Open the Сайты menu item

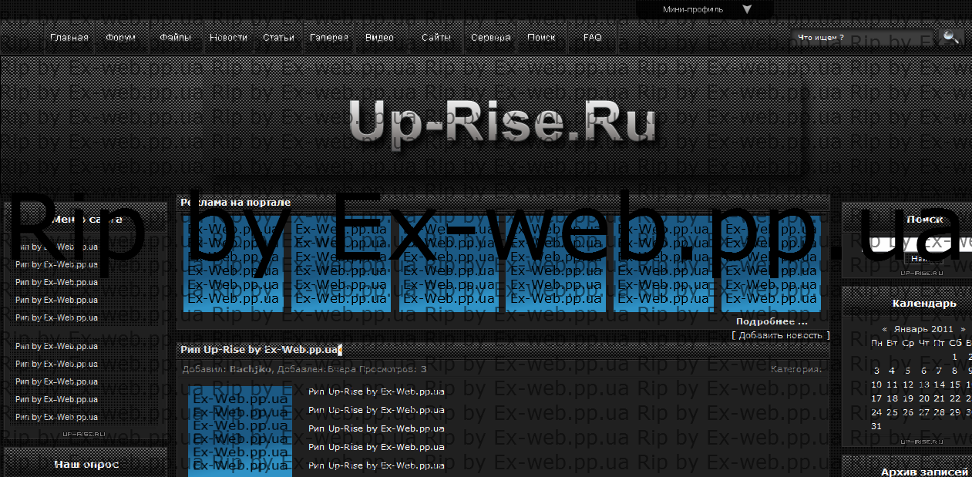coord(436,38)
